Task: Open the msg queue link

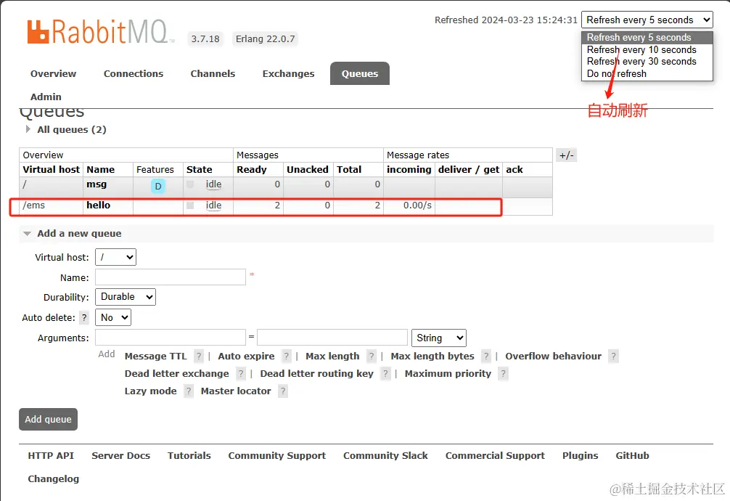Action: point(97,184)
